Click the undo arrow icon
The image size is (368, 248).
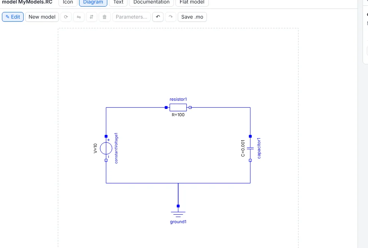[x=158, y=17]
